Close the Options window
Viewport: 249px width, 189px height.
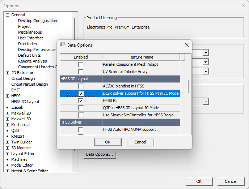pos(243,5)
